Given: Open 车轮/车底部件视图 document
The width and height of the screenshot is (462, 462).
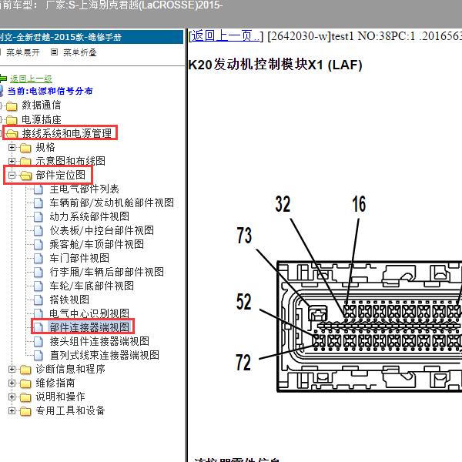Looking at the screenshot, I should tap(92, 286).
